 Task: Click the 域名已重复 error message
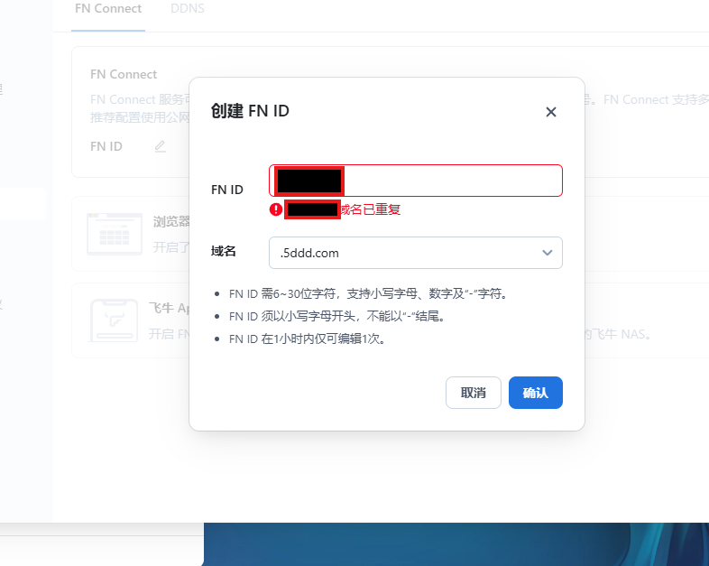(x=371, y=209)
